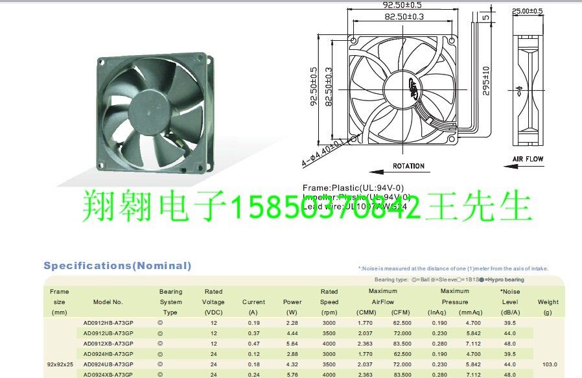
Task: Click model 'AD0924XB-A73GP' in table
Action: [x=108, y=375]
